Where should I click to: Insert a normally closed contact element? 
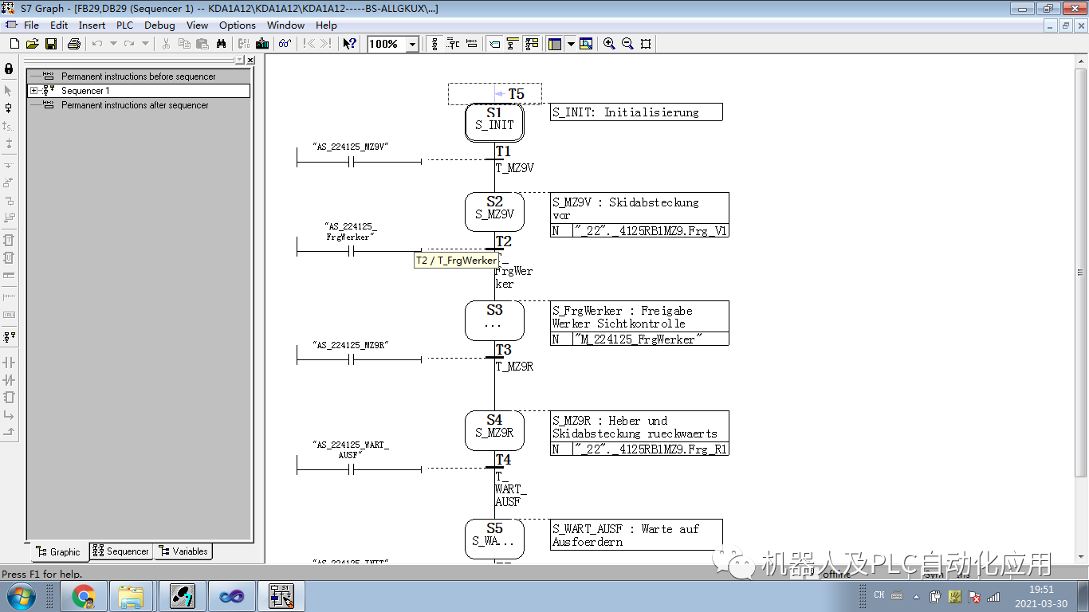click(x=9, y=379)
